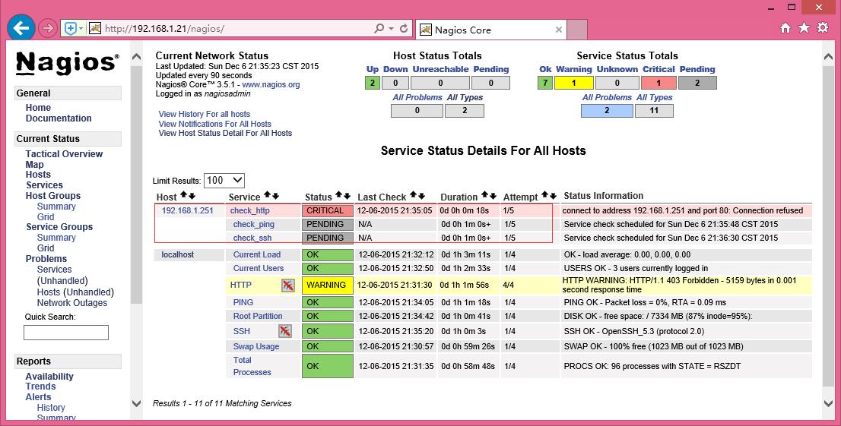Screen dimensions: 841x426
Task: Open Tactical Overview in sidebar
Action: (x=64, y=154)
